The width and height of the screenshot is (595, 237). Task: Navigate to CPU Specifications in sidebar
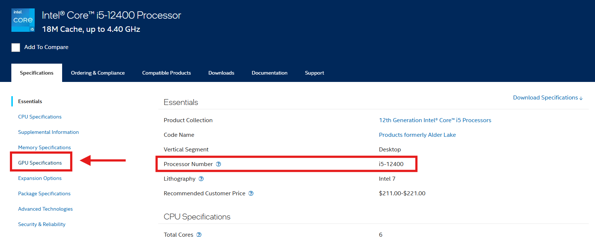40,117
